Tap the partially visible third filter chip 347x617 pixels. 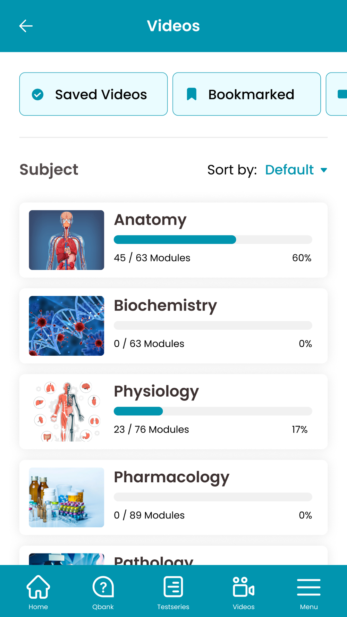click(337, 94)
